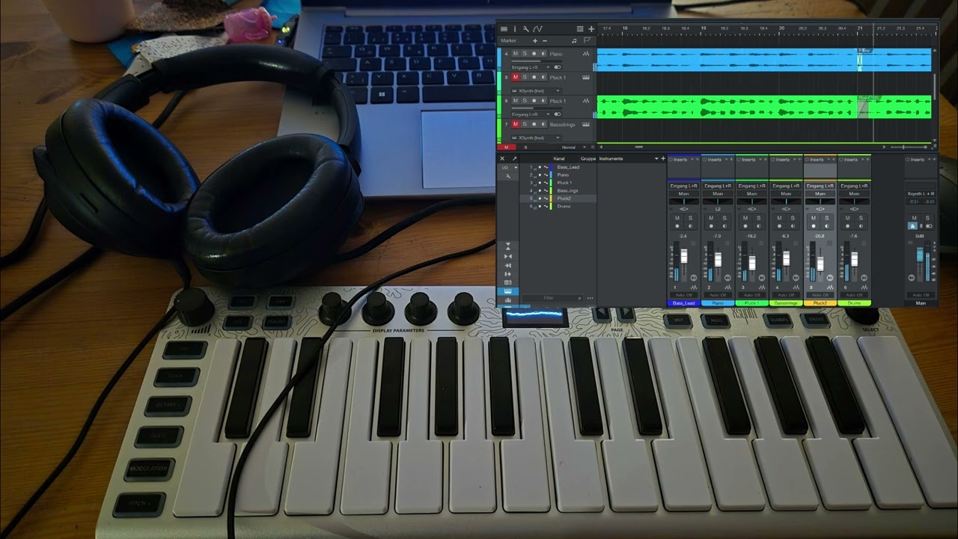Click Auto: Off button on Piano channel
958x539 pixels.
coord(718,295)
